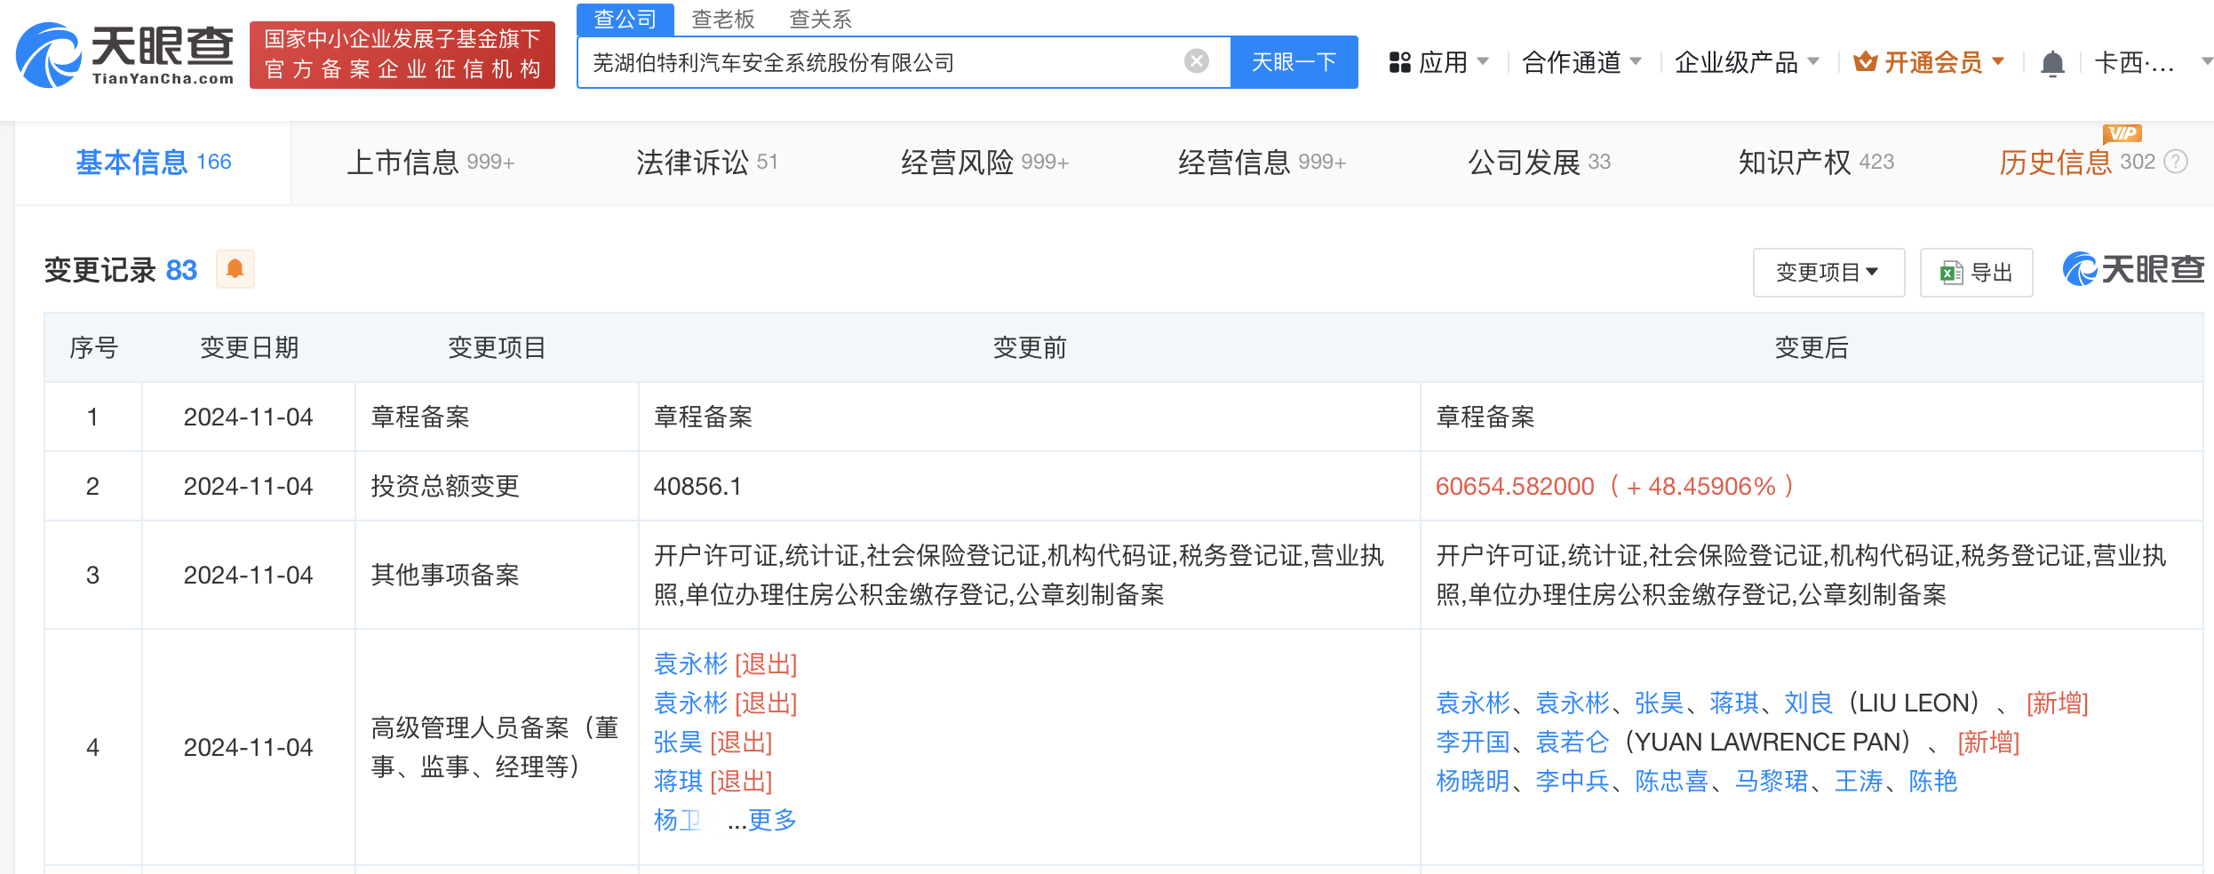Screen dimensions: 2214x874
Task: Select the 查关系 search tab
Action: [x=821, y=19]
